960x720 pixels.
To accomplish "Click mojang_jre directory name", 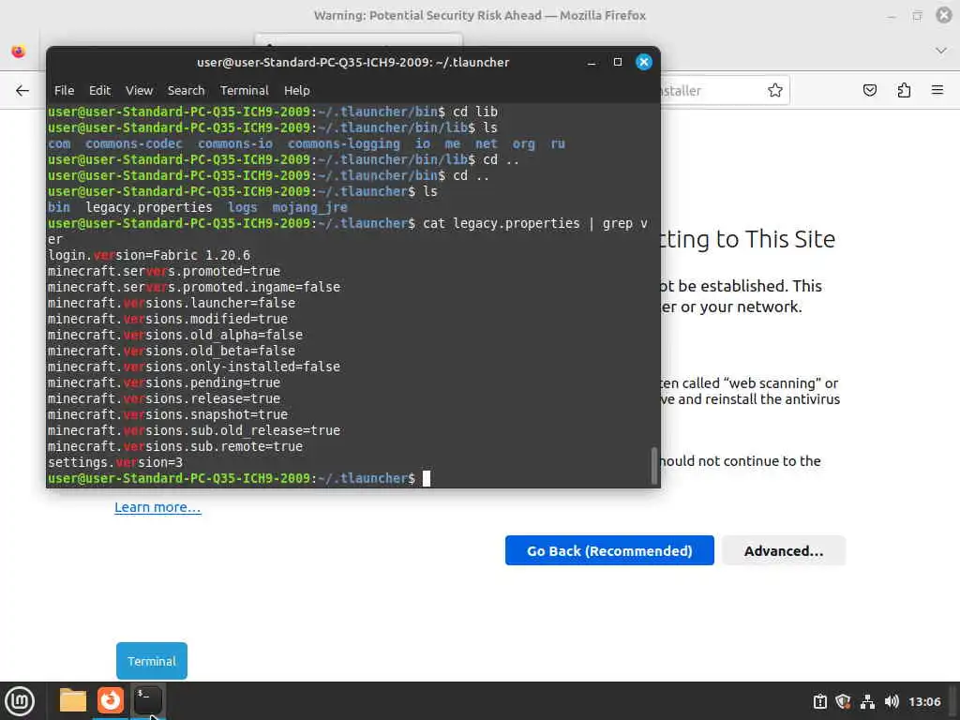I will coord(309,207).
